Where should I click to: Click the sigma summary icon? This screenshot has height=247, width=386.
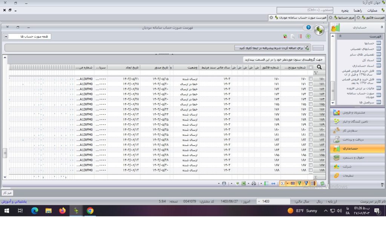(282, 183)
